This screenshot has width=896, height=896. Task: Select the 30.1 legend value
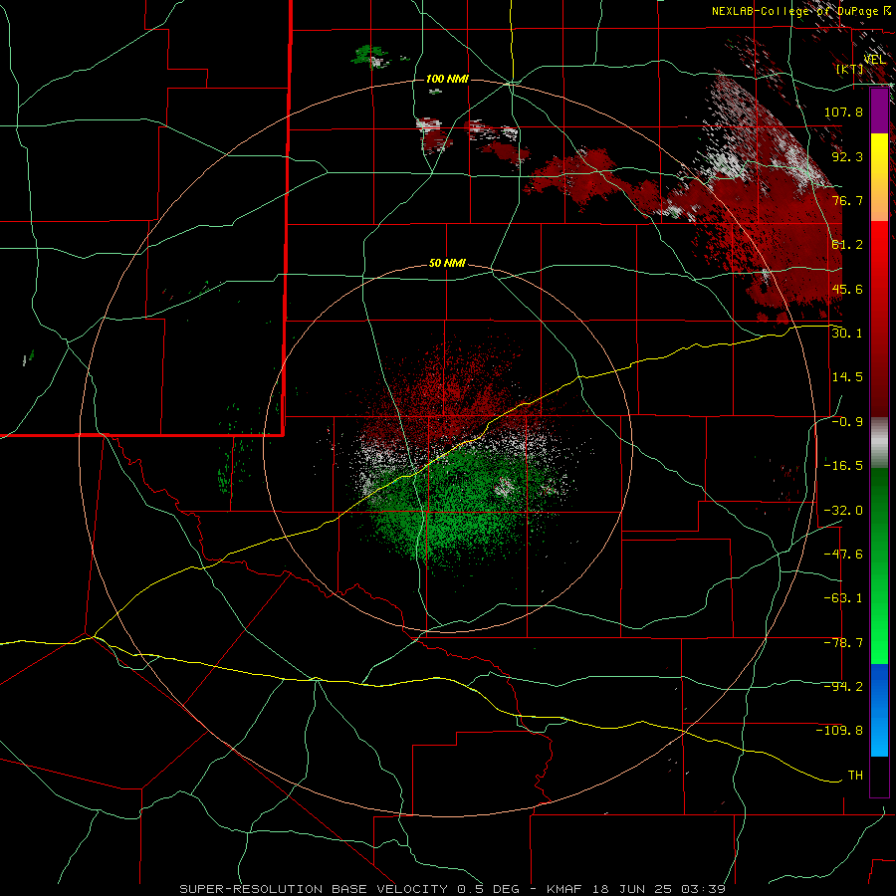pos(847,333)
